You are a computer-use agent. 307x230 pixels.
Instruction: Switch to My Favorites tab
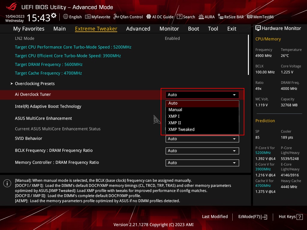pos(29,29)
